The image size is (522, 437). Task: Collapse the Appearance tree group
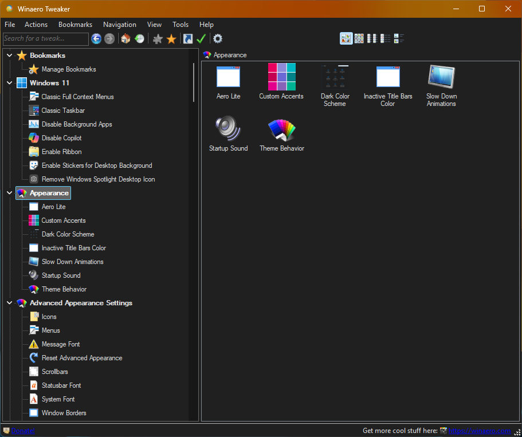9,192
